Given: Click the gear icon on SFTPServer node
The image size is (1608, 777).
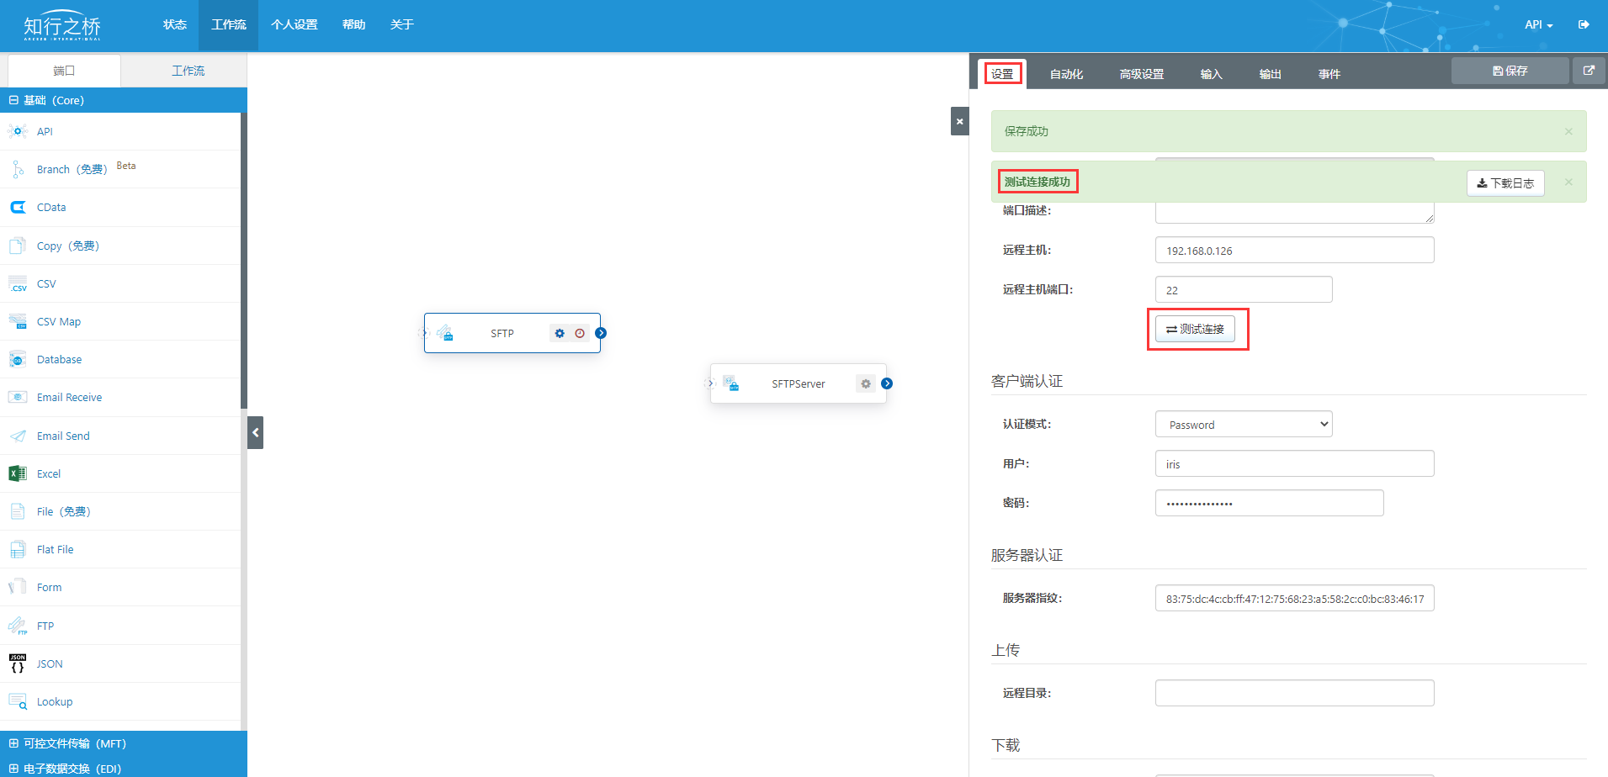Looking at the screenshot, I should pyautogui.click(x=865, y=384).
